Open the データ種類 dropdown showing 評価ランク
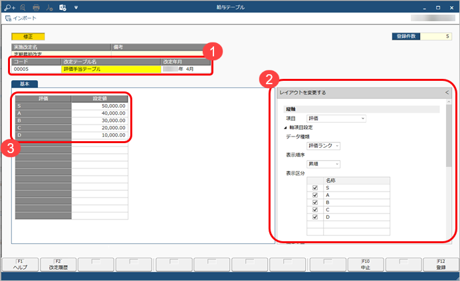This screenshot has width=460, height=281. tap(323, 145)
